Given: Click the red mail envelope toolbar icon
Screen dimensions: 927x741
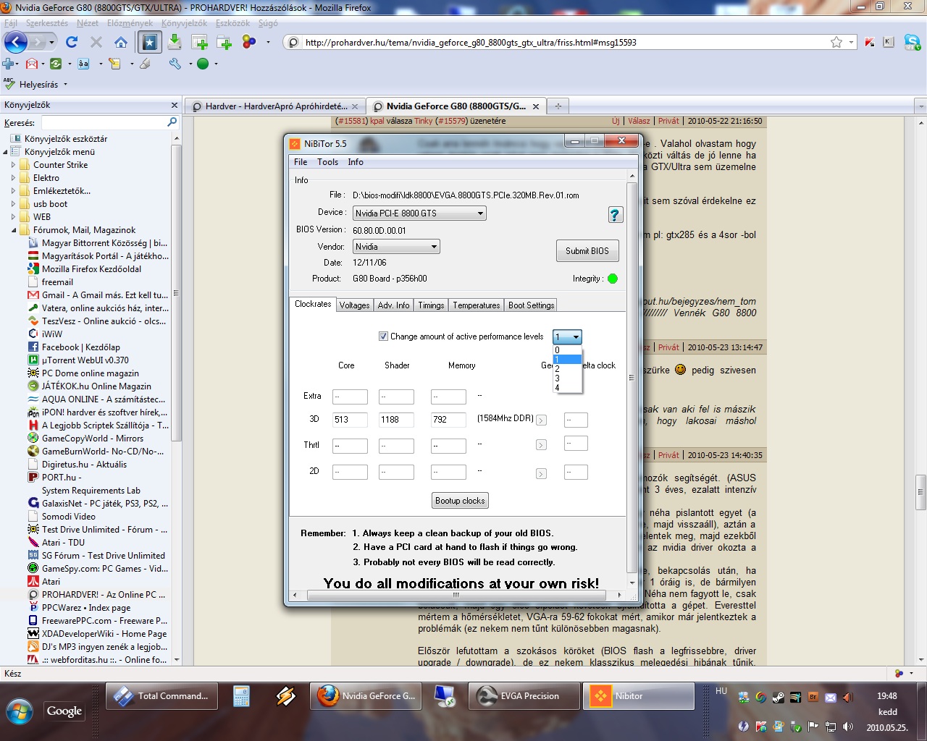Looking at the screenshot, I should (31, 64).
